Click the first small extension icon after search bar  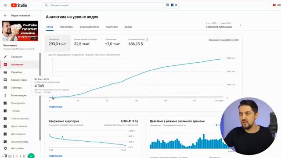pyautogui.click(x=168, y=5)
